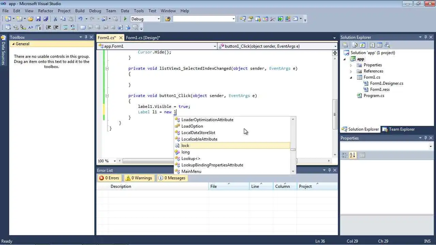
Task: Click Solution Explorer Refresh icon
Action: tap(362, 45)
